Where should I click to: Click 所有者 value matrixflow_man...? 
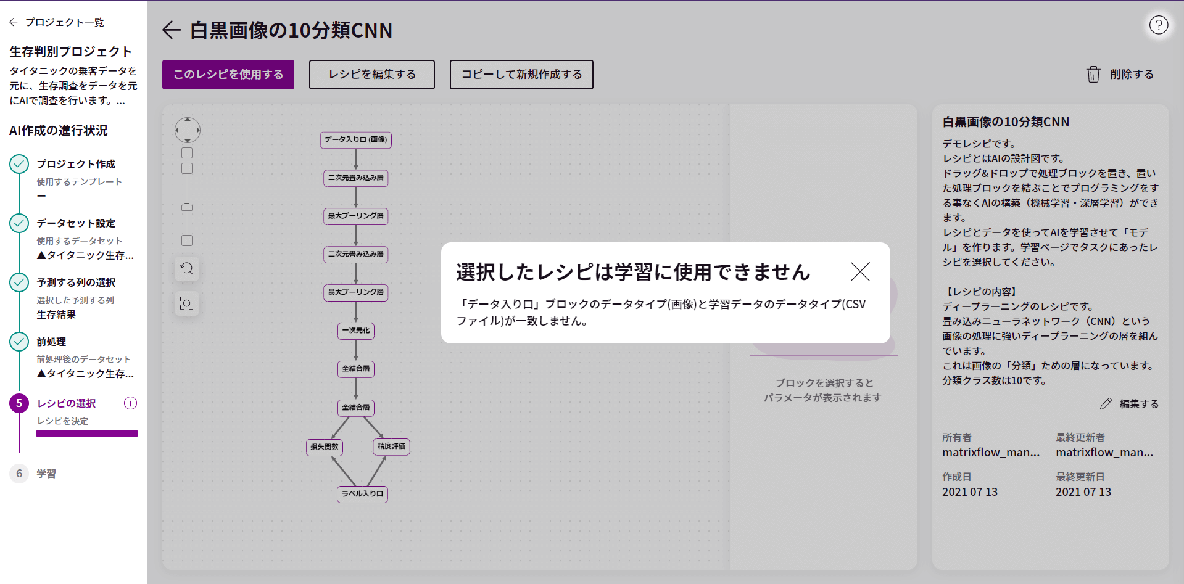991,453
